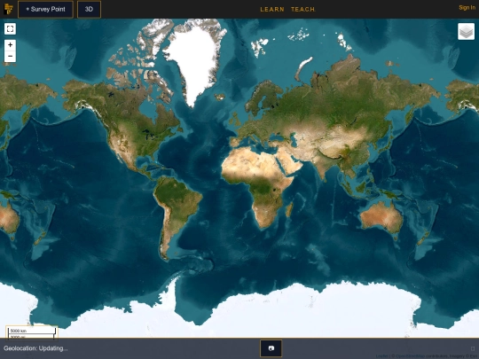Click the small icon at bottom-bar right edge
Viewport: 479px width, 359px height.
tap(473, 348)
